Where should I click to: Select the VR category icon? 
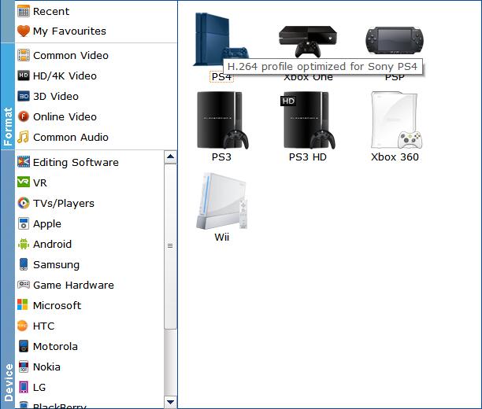pos(24,182)
